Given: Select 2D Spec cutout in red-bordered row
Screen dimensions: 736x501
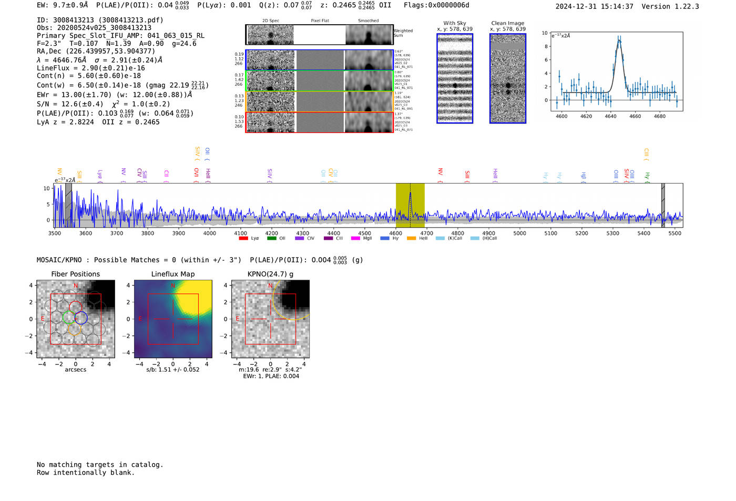Looking at the screenshot, I should click(x=270, y=122).
